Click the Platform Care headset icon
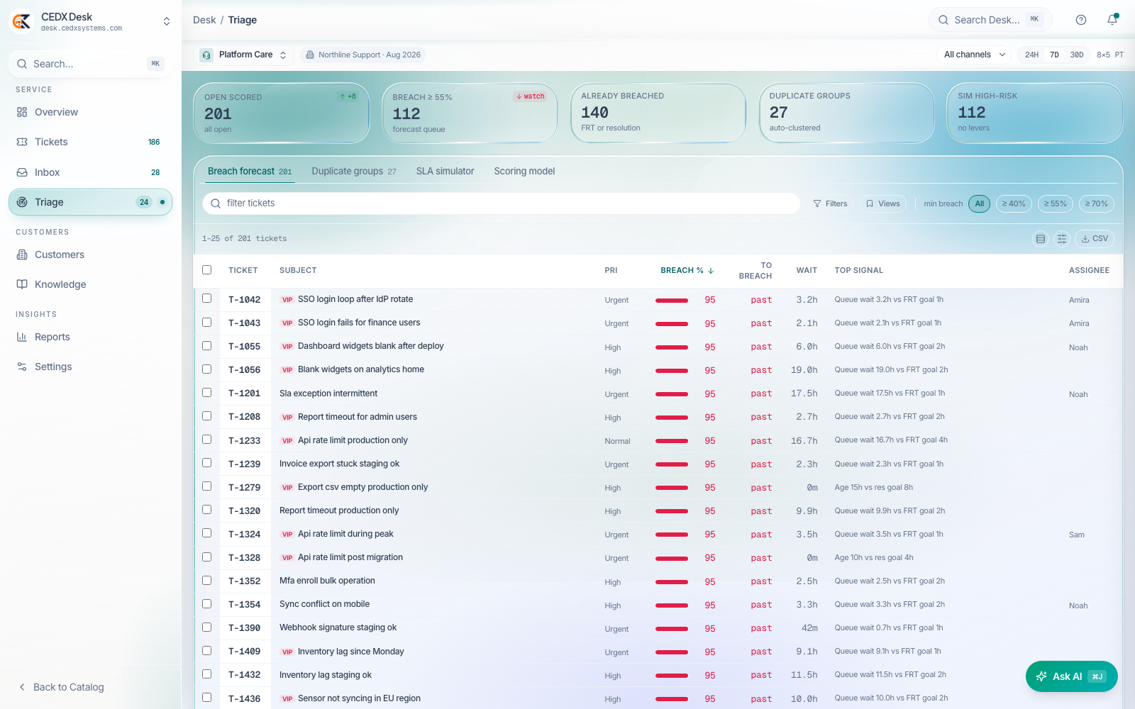The width and height of the screenshot is (1135, 709). pyautogui.click(x=206, y=55)
